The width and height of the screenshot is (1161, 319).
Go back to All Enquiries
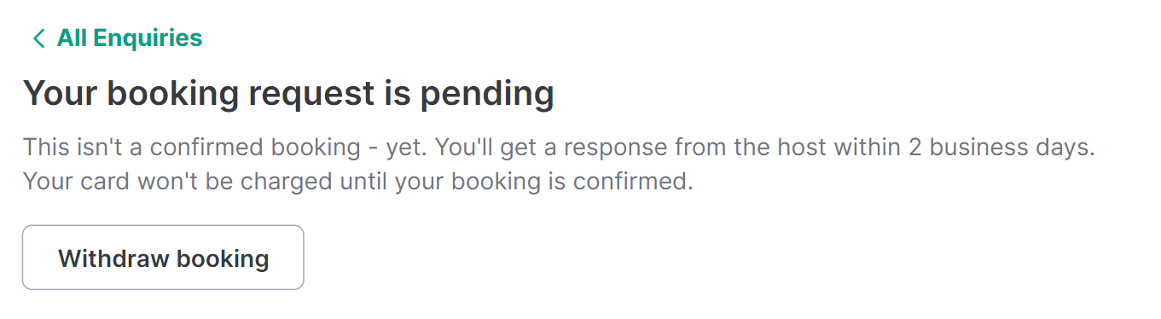coord(117,38)
